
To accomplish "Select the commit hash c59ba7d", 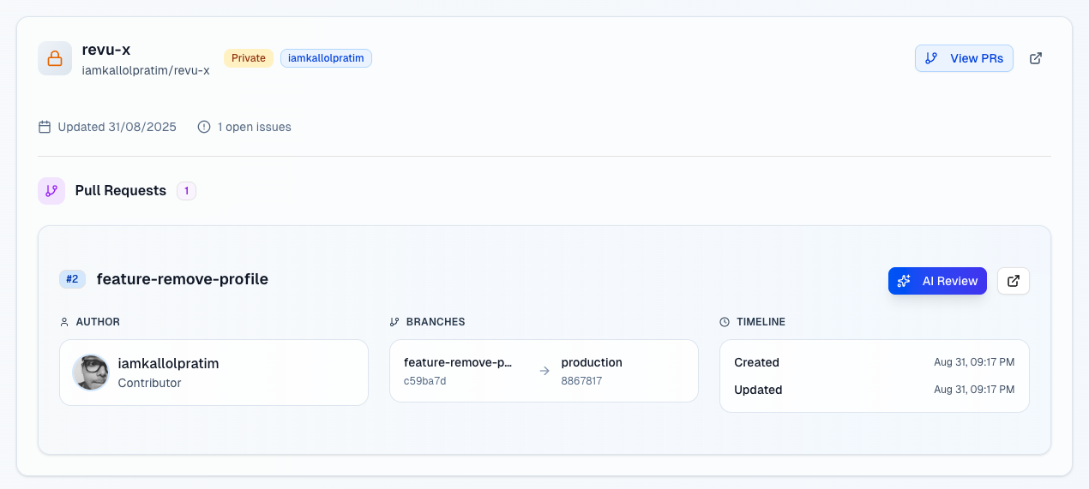I will (x=424, y=381).
